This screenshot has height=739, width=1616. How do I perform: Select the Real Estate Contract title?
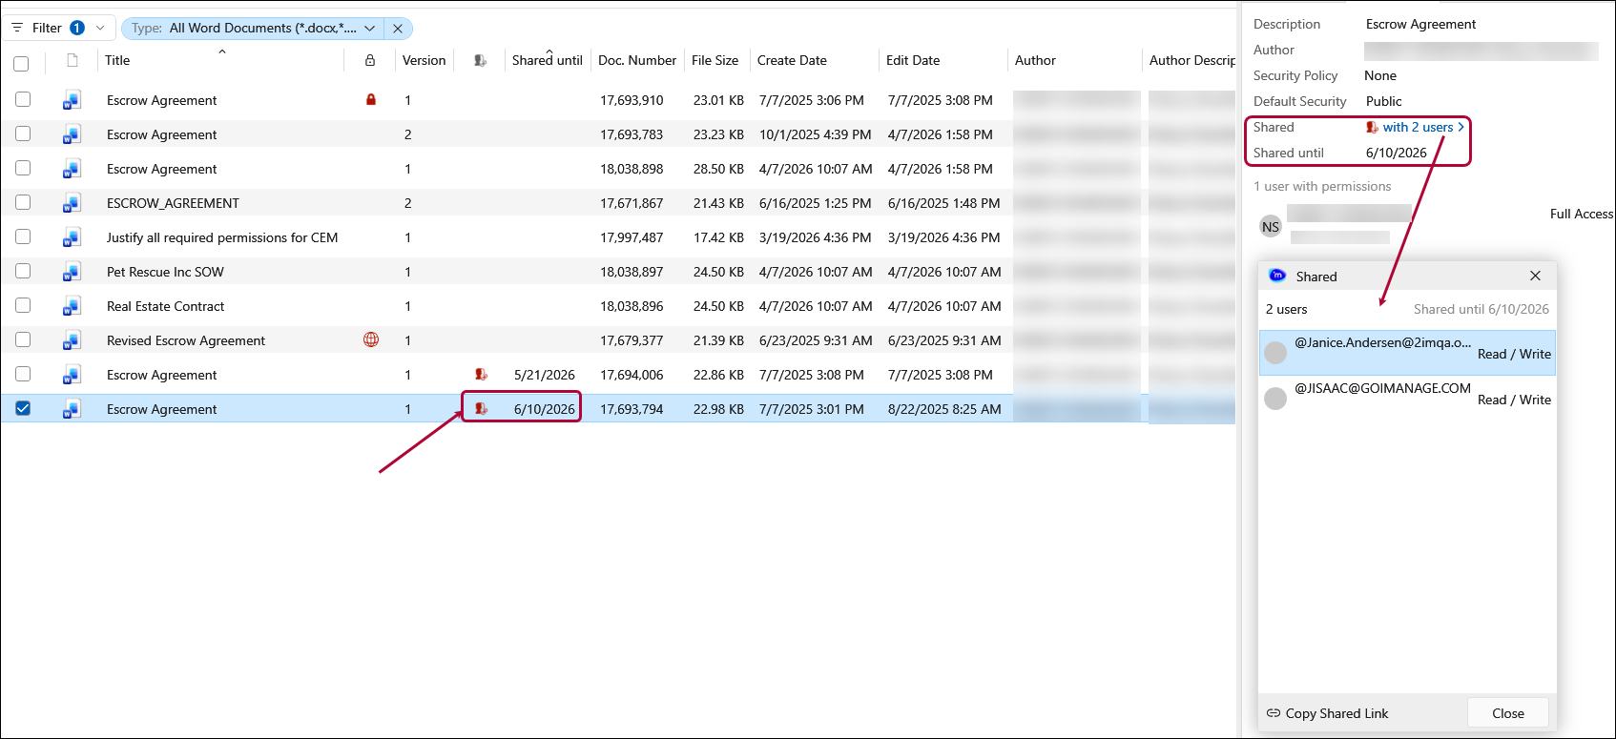pyautogui.click(x=165, y=306)
